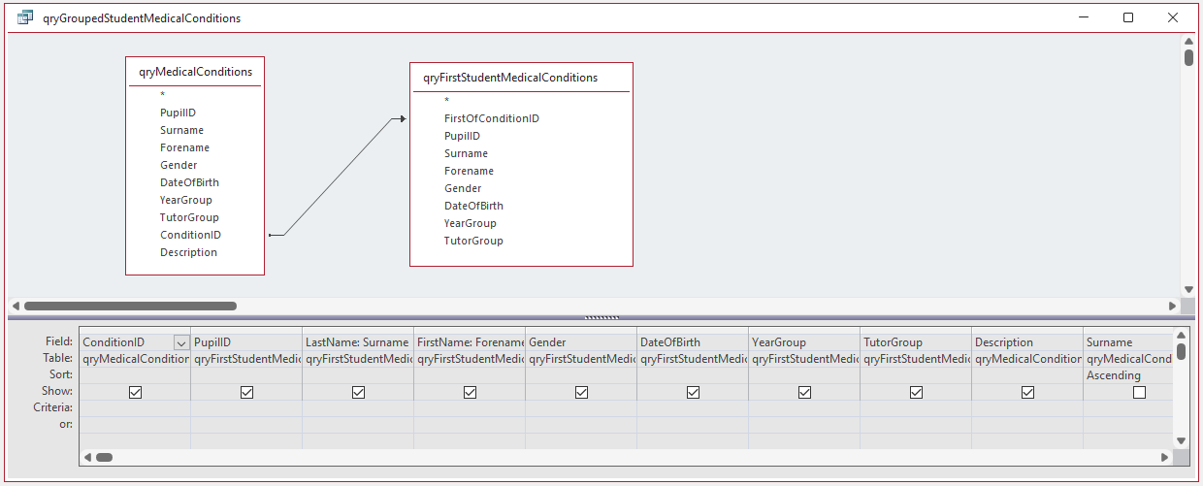The image size is (1203, 486).
Task: Open the ConditionID field dropdown arrow
Action: (x=180, y=342)
